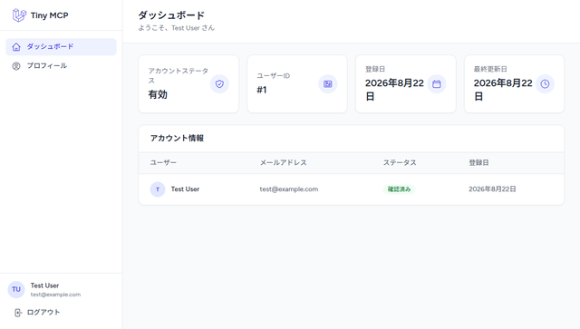Click the shield icon on account status card
Screen dimensions: 580x329
tap(219, 84)
